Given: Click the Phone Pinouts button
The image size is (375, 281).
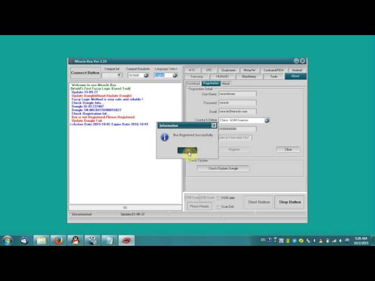Looking at the screenshot, I should pyautogui.click(x=199, y=206).
